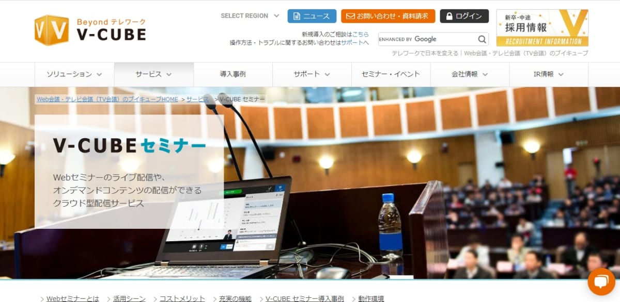This screenshot has width=620, height=302.
Task: Expand the SELECT REGION dropdown
Action: click(x=250, y=16)
